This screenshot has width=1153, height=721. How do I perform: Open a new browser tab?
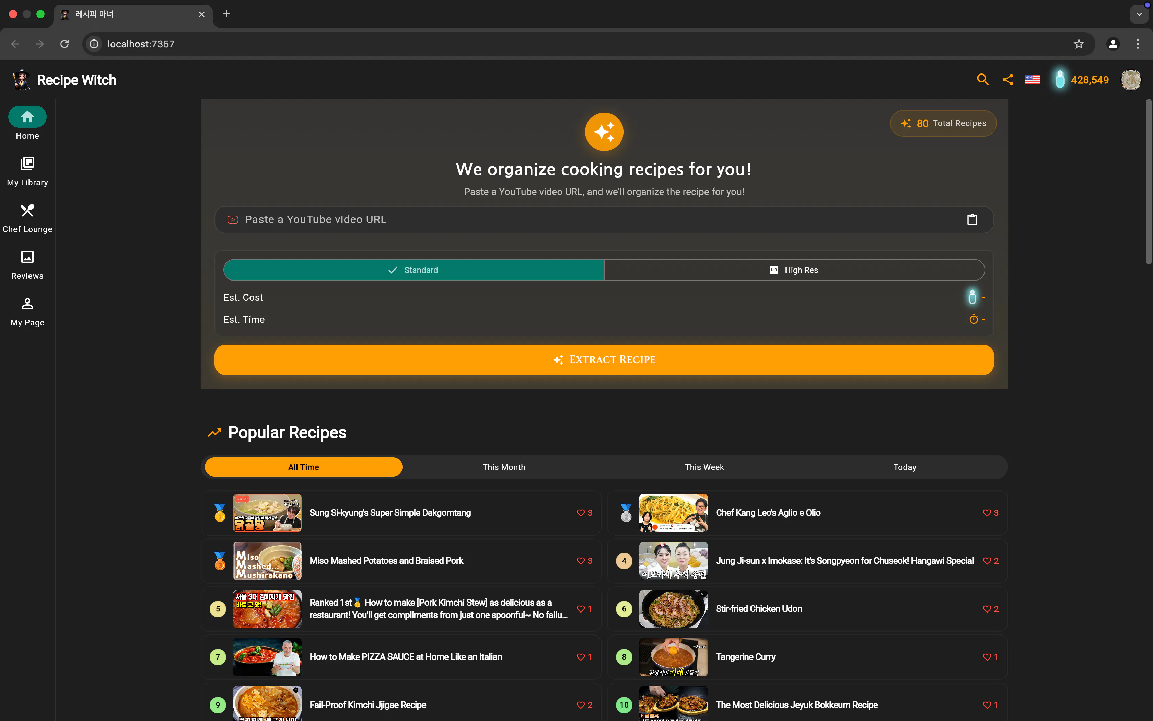[226, 14]
